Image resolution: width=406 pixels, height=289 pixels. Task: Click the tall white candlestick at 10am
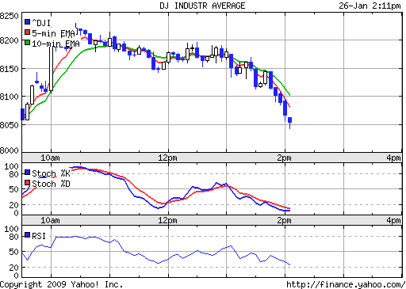51,68
